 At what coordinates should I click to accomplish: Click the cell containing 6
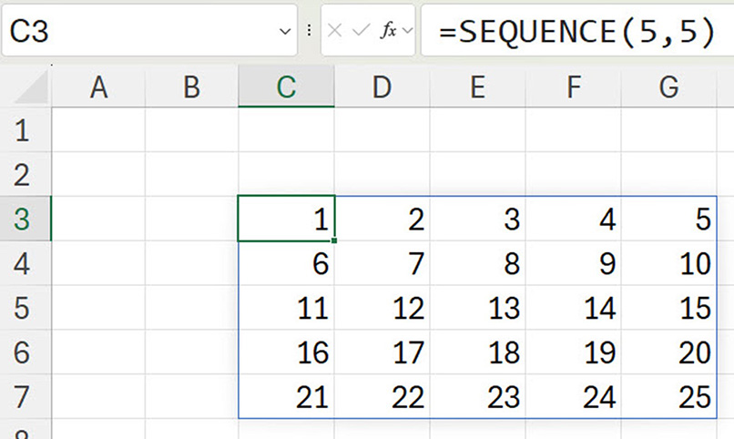(286, 263)
